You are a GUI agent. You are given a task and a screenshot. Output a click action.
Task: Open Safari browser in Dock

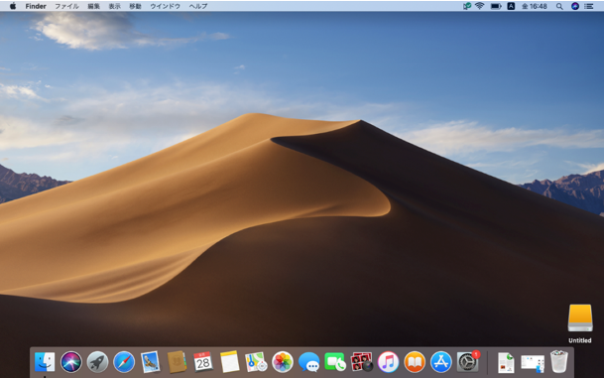tap(124, 362)
